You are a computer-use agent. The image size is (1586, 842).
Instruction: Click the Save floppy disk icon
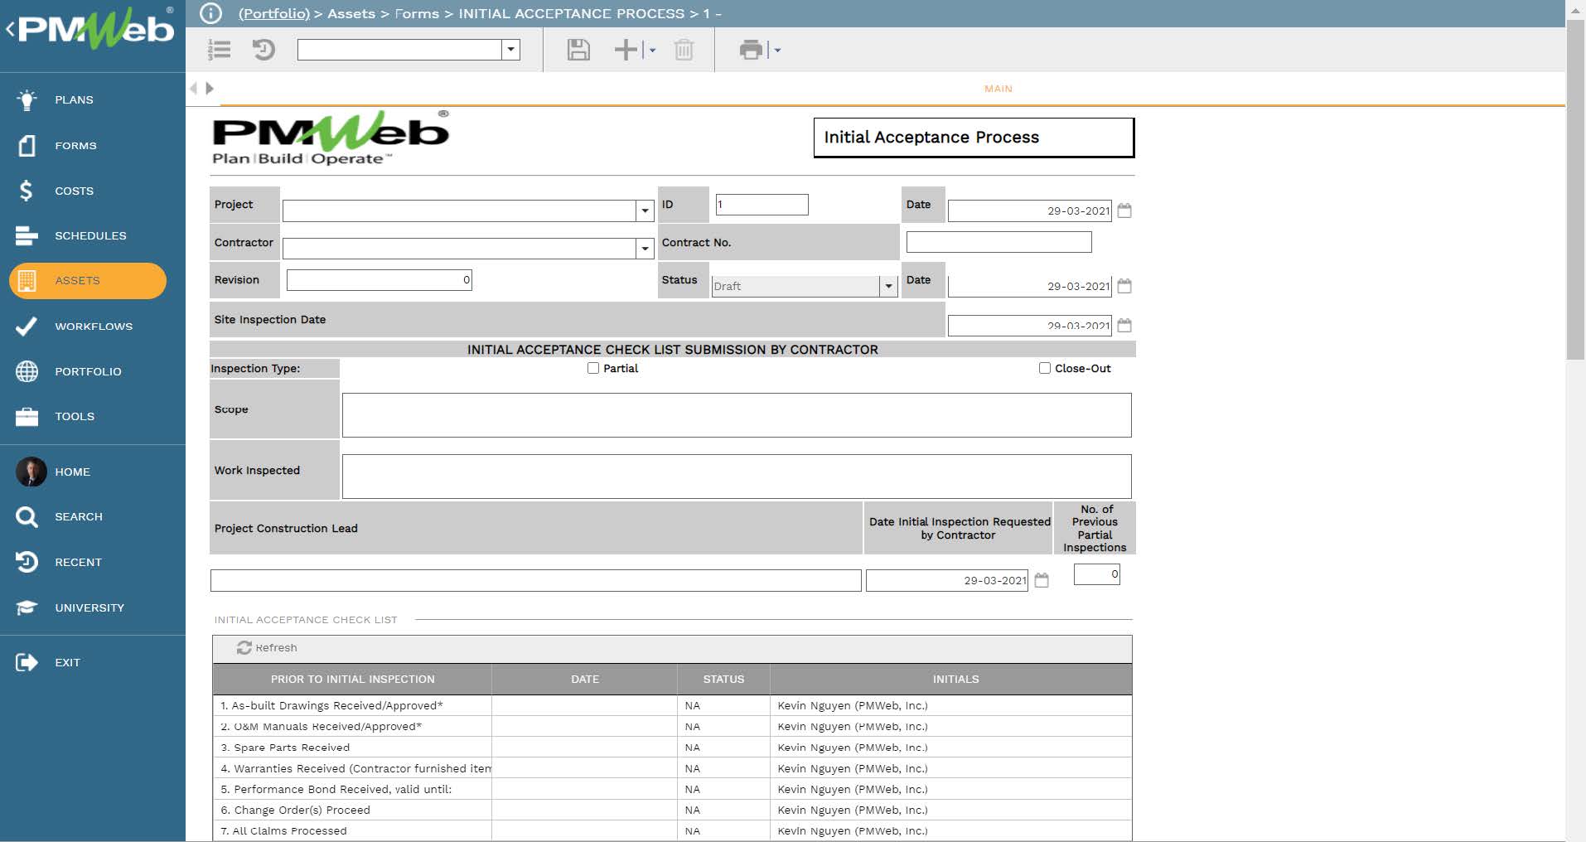578,50
